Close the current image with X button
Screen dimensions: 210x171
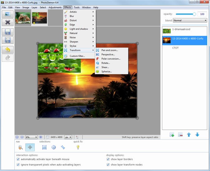pyautogui.click(x=8, y=22)
